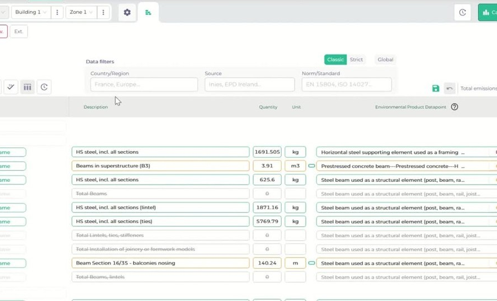Select the Classic filter mode

point(336,60)
